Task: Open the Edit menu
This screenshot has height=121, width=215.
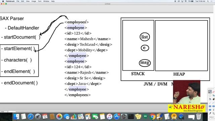Action: point(23,1)
